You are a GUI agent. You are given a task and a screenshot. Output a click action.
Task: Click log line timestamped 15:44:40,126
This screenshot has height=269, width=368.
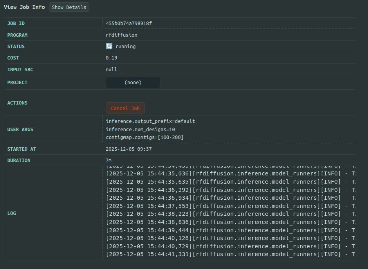click(x=231, y=238)
